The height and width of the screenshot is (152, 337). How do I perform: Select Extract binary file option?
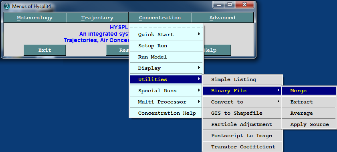tap(309, 102)
